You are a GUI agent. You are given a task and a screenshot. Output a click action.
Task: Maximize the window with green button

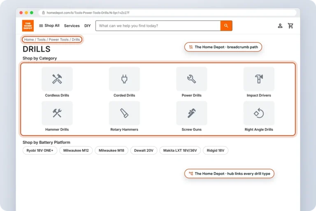pyautogui.click(x=32, y=13)
